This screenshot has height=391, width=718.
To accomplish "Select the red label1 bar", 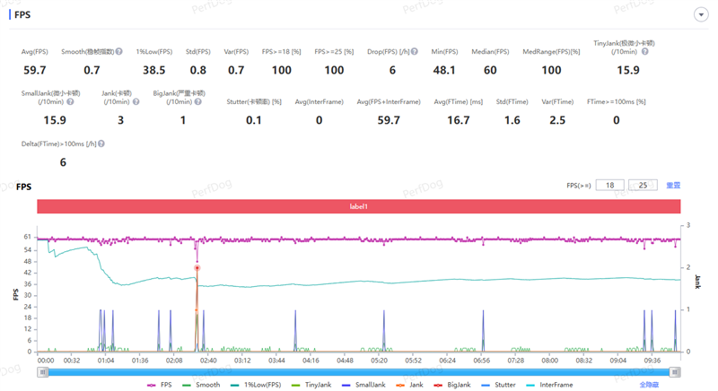I will pyautogui.click(x=359, y=206).
